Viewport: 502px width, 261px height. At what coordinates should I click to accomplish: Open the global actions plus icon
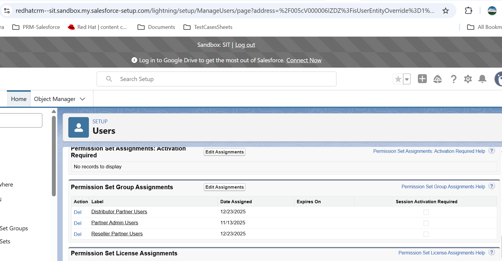(422, 79)
